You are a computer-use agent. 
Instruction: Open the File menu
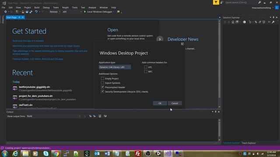click(x=3, y=7)
